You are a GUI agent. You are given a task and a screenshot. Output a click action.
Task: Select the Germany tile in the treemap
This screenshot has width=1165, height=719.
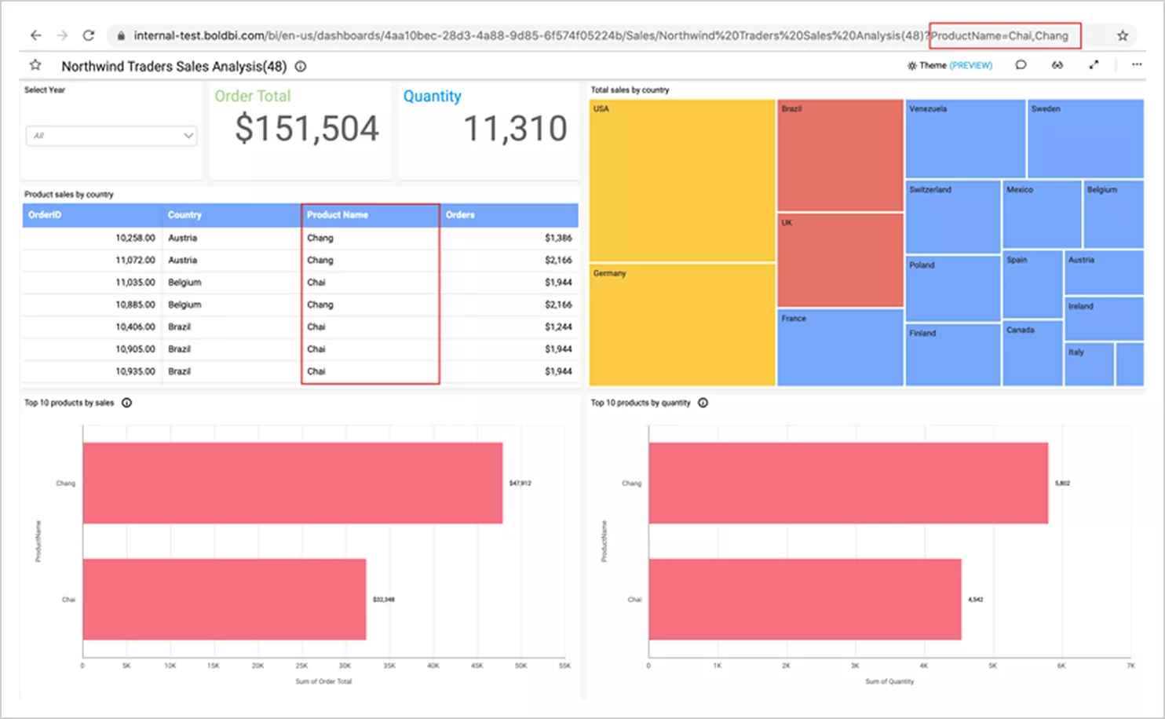click(682, 324)
